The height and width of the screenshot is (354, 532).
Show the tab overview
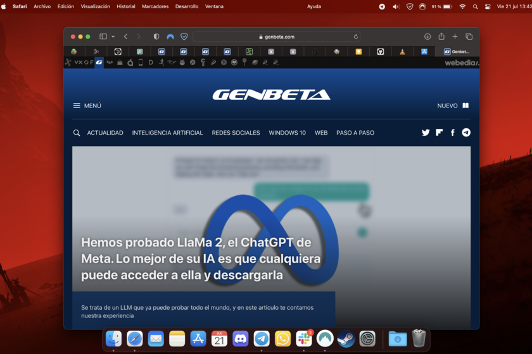(469, 36)
